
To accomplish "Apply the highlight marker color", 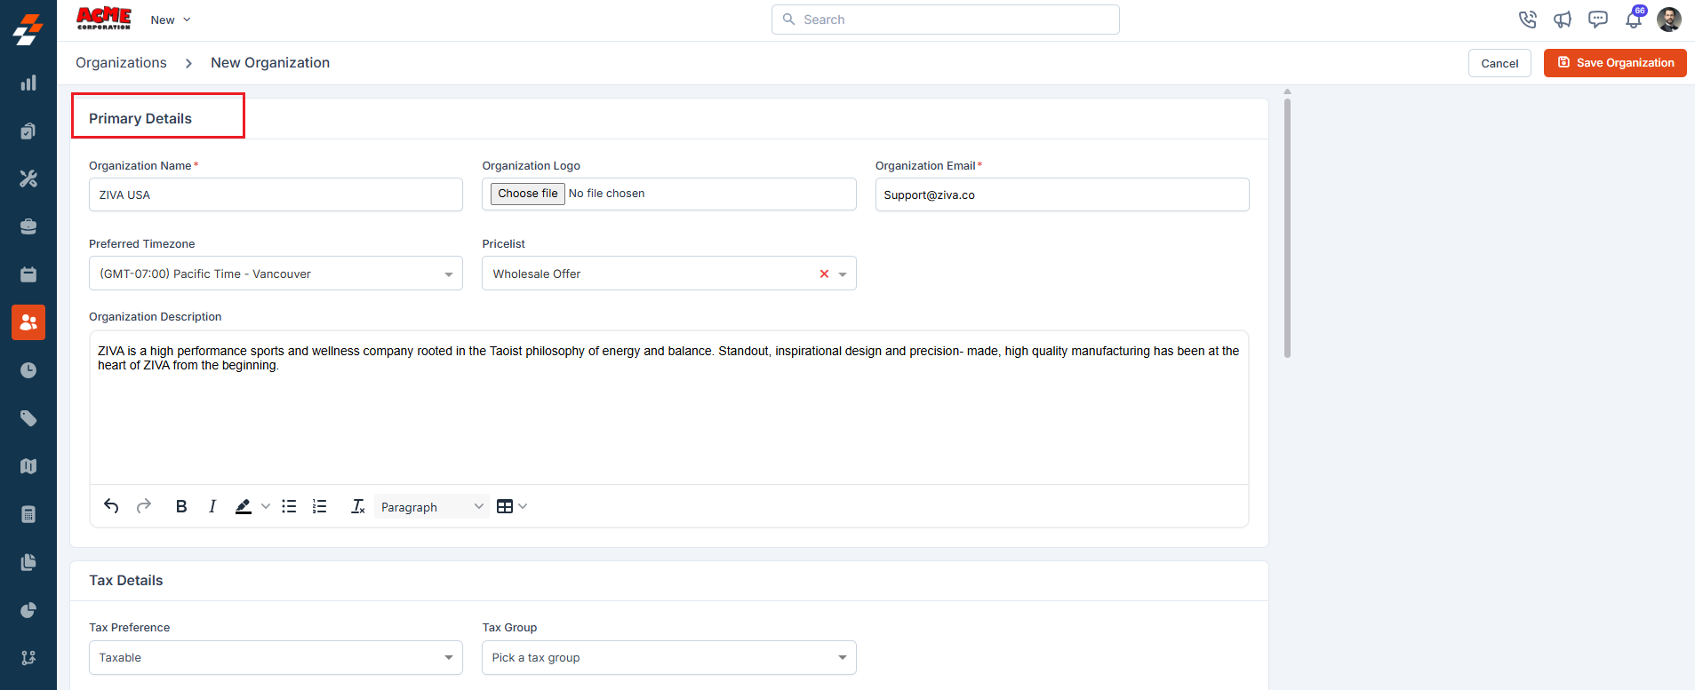I will point(243,506).
